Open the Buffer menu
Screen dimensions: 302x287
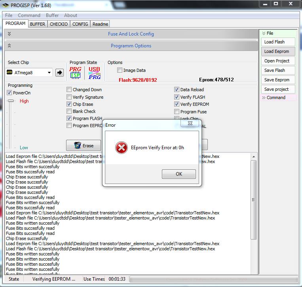pos(52,15)
